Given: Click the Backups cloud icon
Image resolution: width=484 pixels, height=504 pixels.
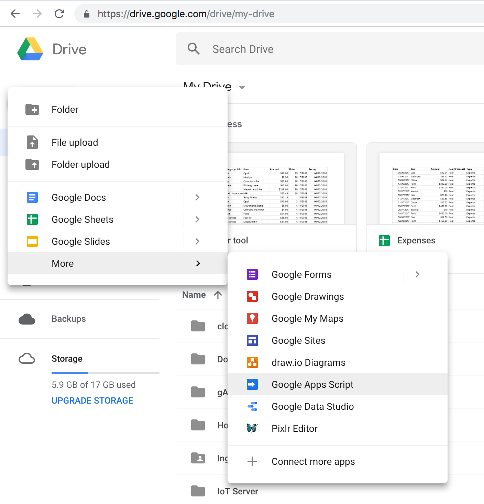Looking at the screenshot, I should [x=27, y=319].
